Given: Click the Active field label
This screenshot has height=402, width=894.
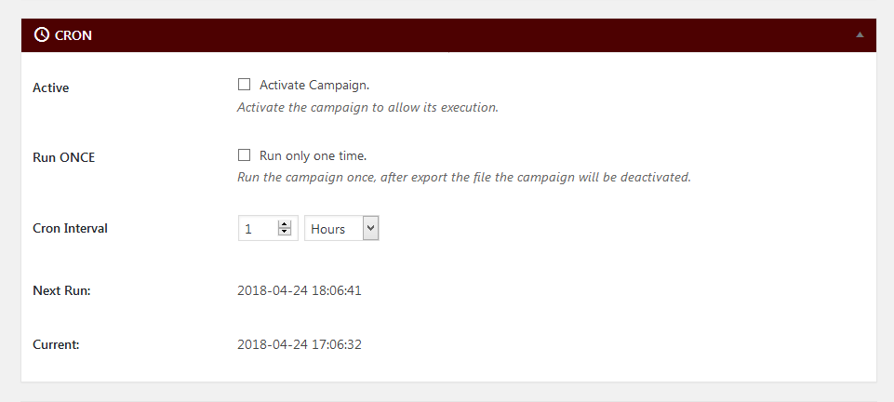Looking at the screenshot, I should [x=51, y=87].
